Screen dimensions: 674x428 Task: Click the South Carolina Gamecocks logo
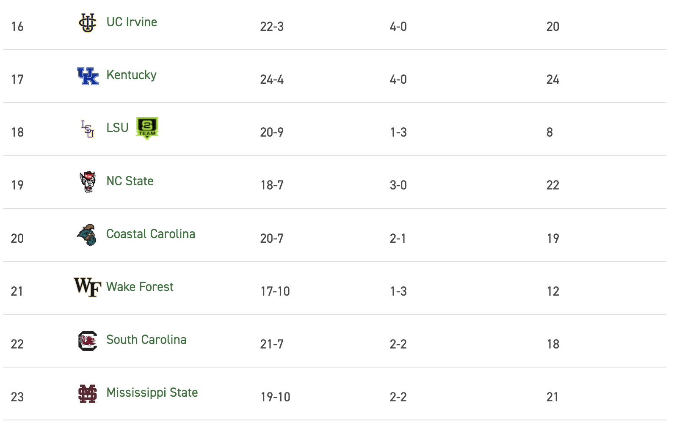[x=88, y=341]
